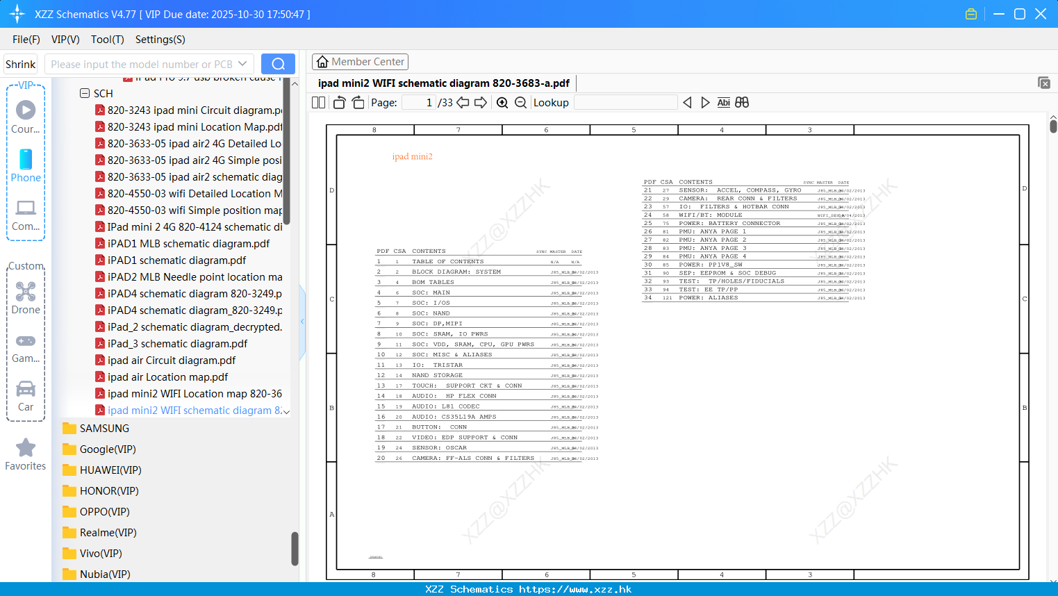Select the Game console category icon
The image size is (1058, 596).
(x=26, y=347)
